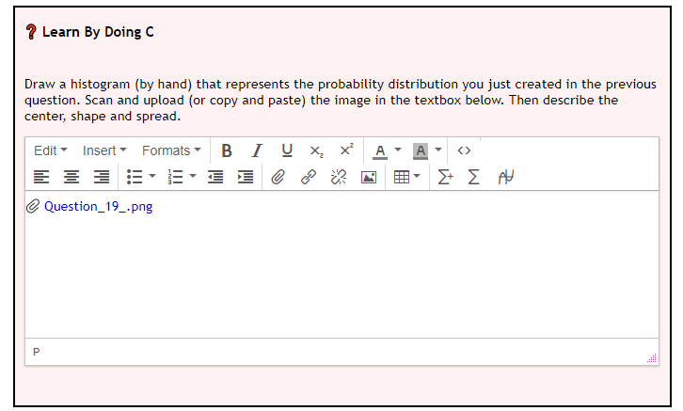Insert a table
Viewport: 683px width, 411px height.
point(401,177)
